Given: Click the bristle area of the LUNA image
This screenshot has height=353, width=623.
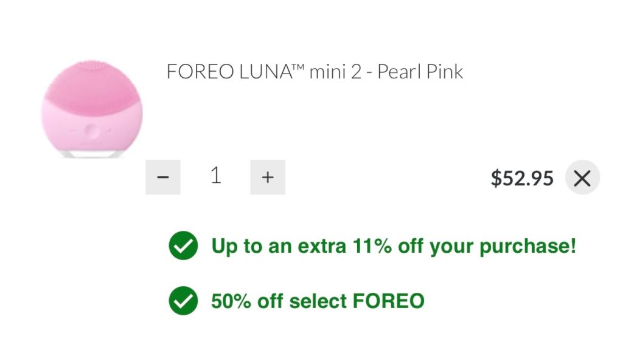Looking at the screenshot, I should click(x=92, y=82).
